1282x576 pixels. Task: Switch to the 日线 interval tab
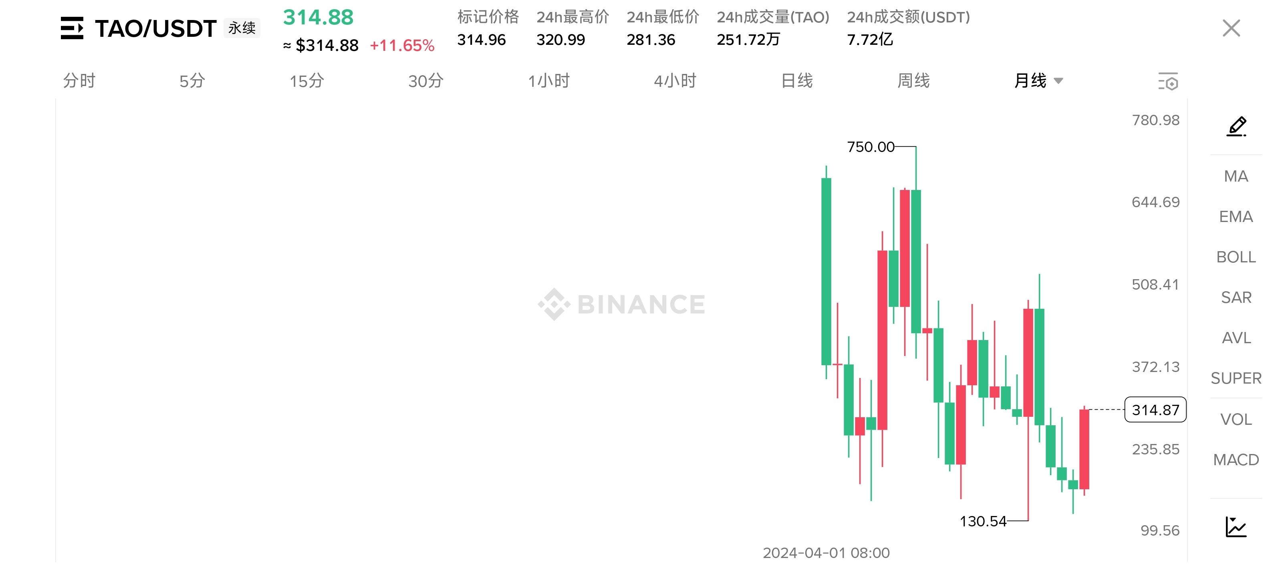(x=796, y=80)
